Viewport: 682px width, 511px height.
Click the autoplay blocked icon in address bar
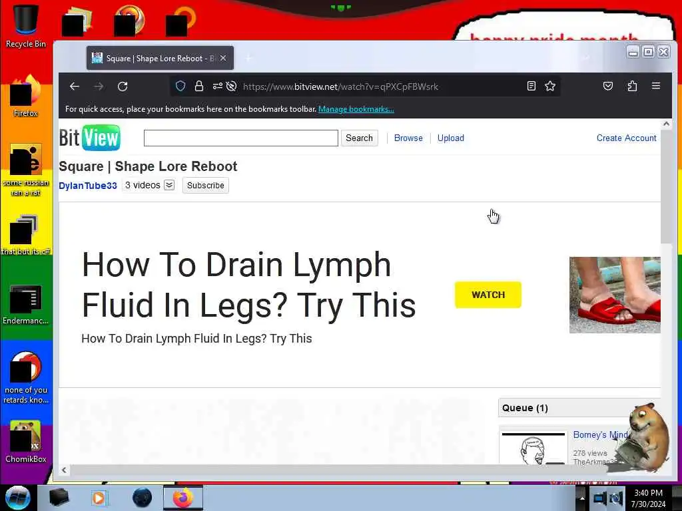click(x=231, y=86)
